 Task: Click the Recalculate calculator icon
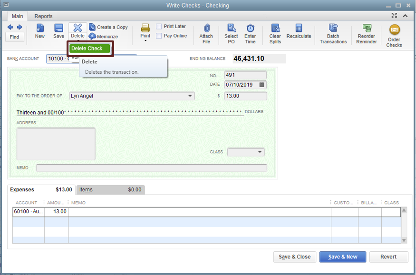pyautogui.click(x=299, y=28)
